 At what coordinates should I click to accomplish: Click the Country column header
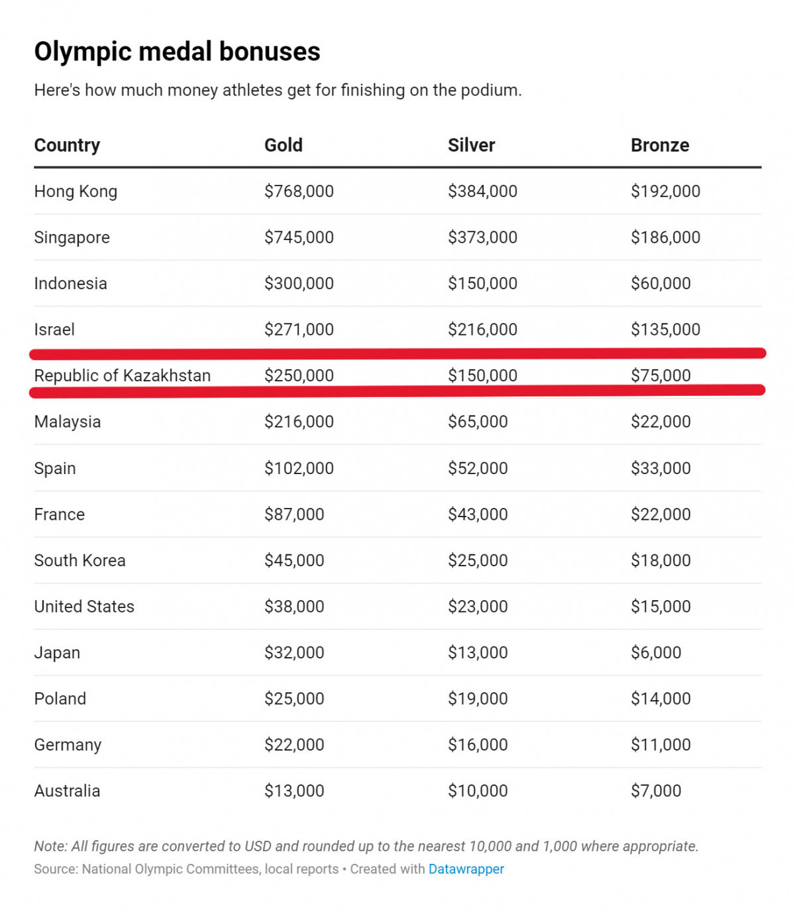click(67, 145)
